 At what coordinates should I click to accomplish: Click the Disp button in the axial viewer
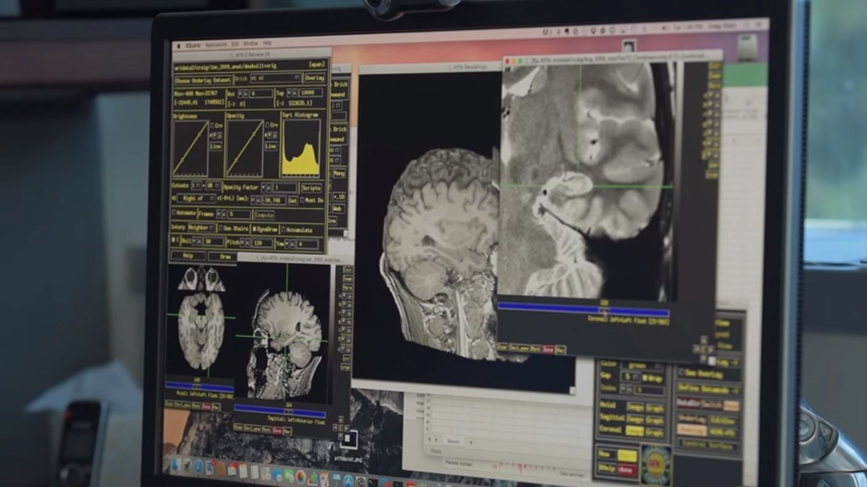pos(169,406)
